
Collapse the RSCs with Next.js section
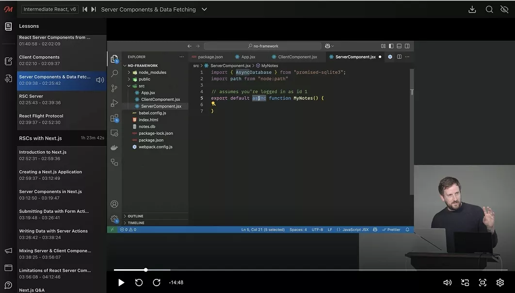coord(62,138)
